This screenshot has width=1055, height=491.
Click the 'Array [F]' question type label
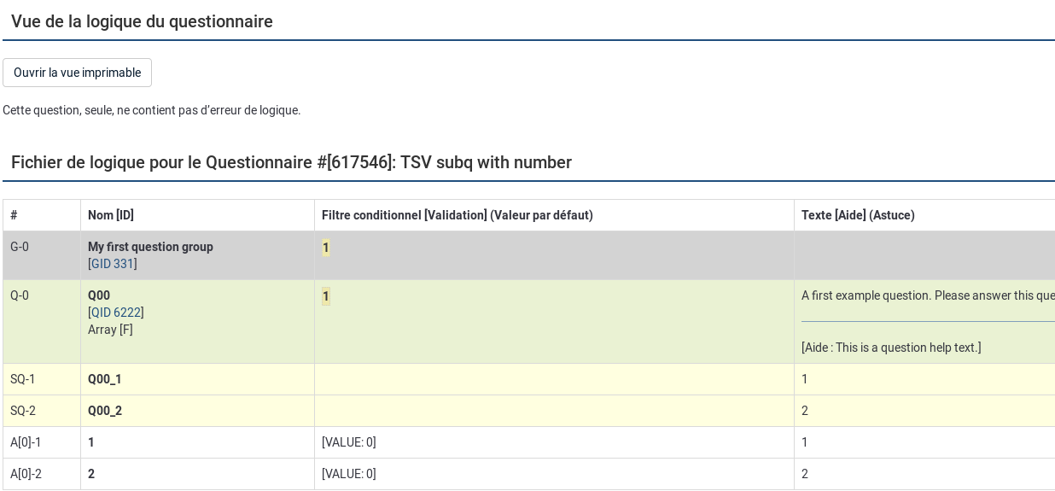pyautogui.click(x=110, y=330)
